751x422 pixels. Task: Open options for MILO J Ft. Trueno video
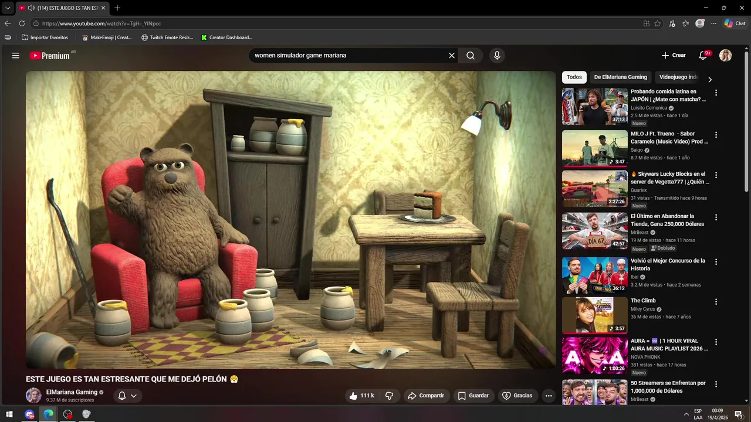pos(716,135)
